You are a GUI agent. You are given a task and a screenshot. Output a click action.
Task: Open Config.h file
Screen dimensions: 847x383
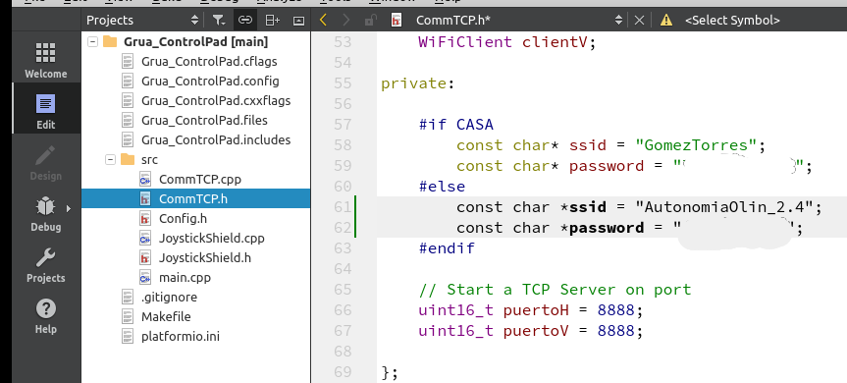coord(183,218)
